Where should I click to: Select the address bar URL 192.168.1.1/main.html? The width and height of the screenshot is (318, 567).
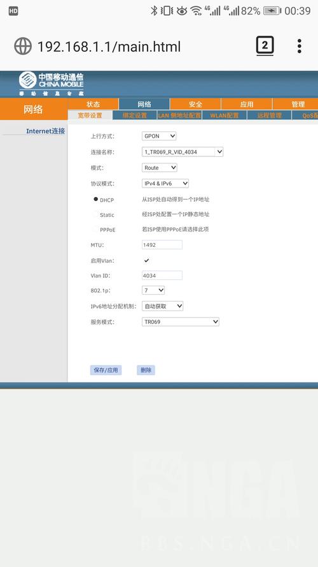coord(109,47)
